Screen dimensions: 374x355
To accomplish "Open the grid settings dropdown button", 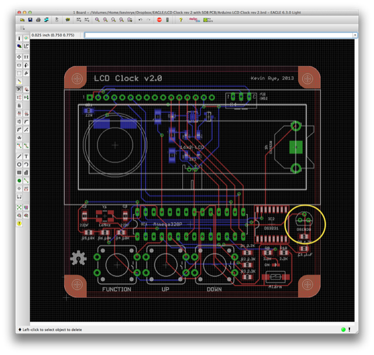I will coord(22,28).
